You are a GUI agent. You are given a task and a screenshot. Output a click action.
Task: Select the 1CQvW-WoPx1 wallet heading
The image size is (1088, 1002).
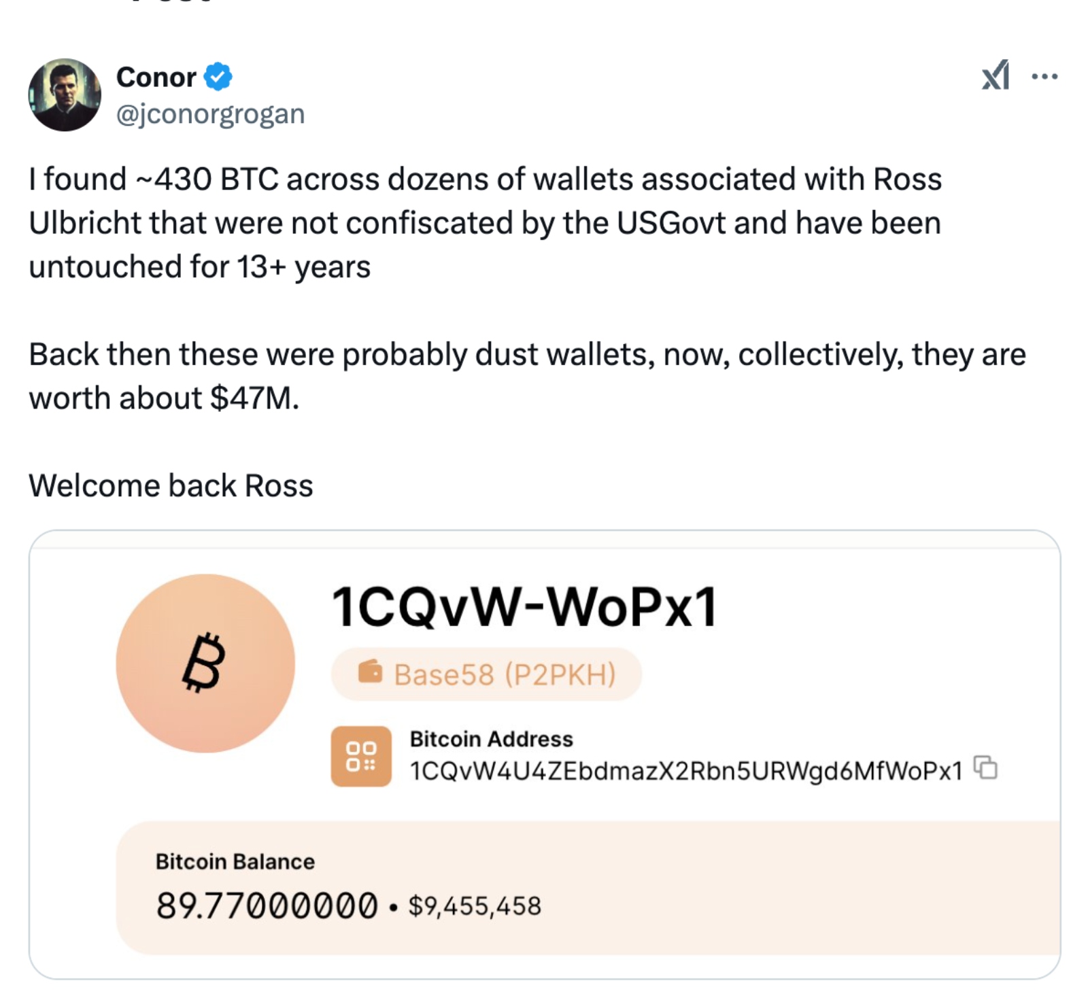524,606
